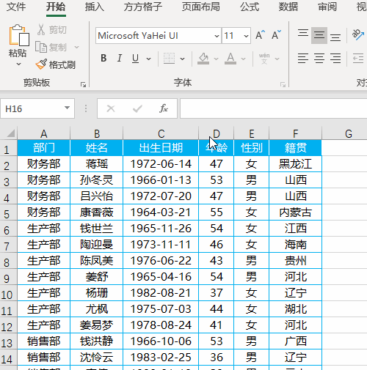Open the font name dropdown
This screenshot has height=370, width=367.
(x=217, y=36)
